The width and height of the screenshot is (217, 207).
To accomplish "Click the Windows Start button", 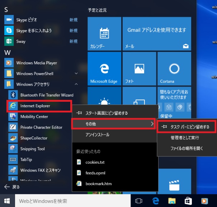I will [x=7, y=201].
